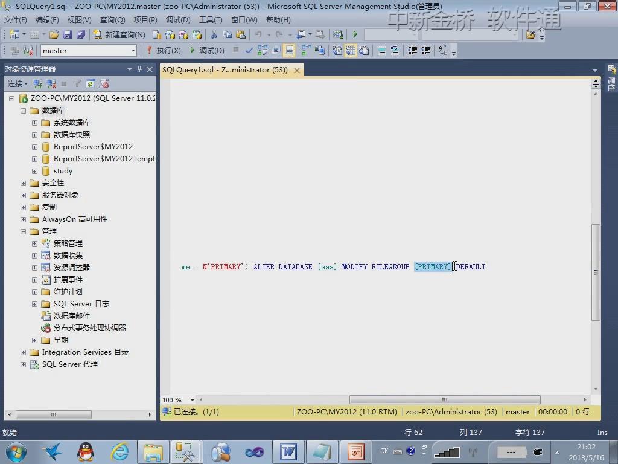Expand the 系统数据库 folder

[x=34, y=123]
